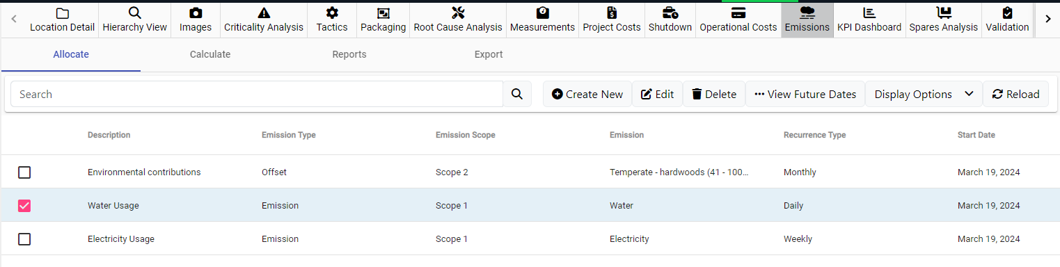Image resolution: width=1060 pixels, height=267 pixels.
Task: Click the Create New button
Action: click(587, 94)
